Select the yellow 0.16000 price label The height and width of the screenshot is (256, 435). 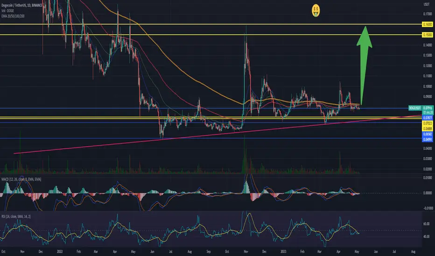(427, 24)
